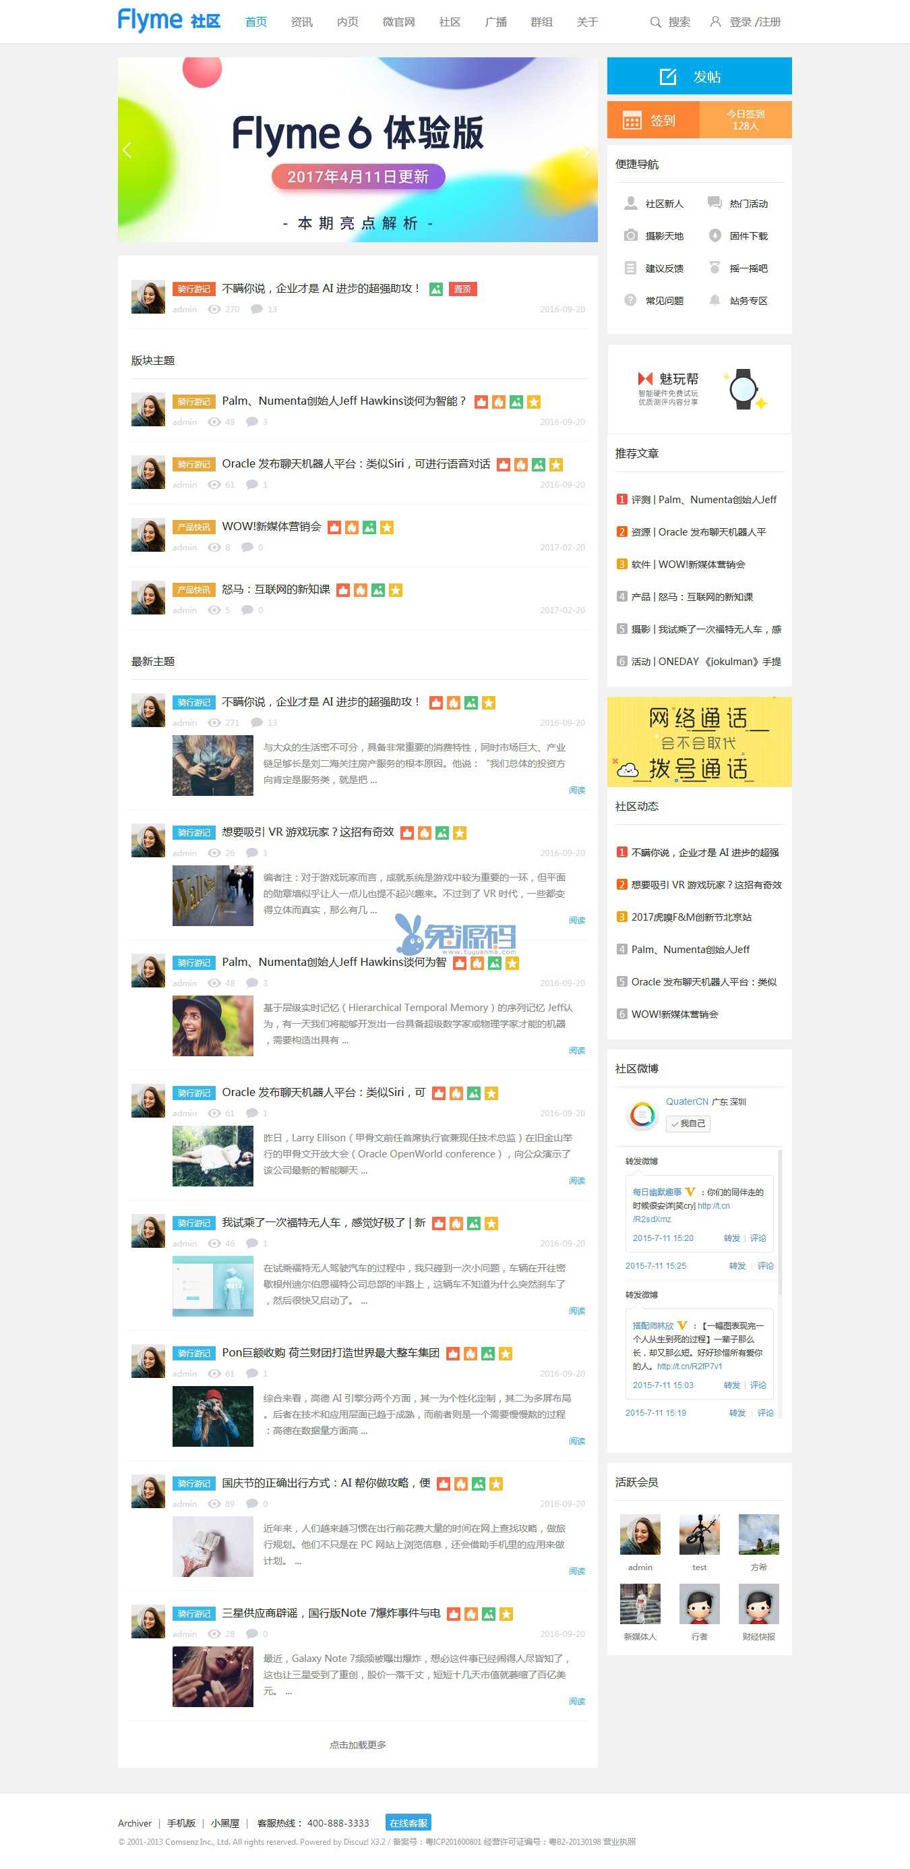Viewport: 910px width, 1869px height.
Task: Click the 固件下载 download icon
Action: 715,235
